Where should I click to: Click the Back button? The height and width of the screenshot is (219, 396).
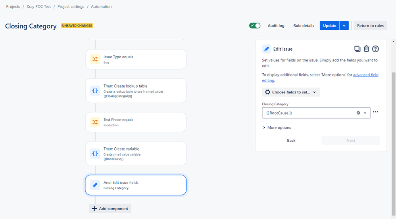[291, 140]
